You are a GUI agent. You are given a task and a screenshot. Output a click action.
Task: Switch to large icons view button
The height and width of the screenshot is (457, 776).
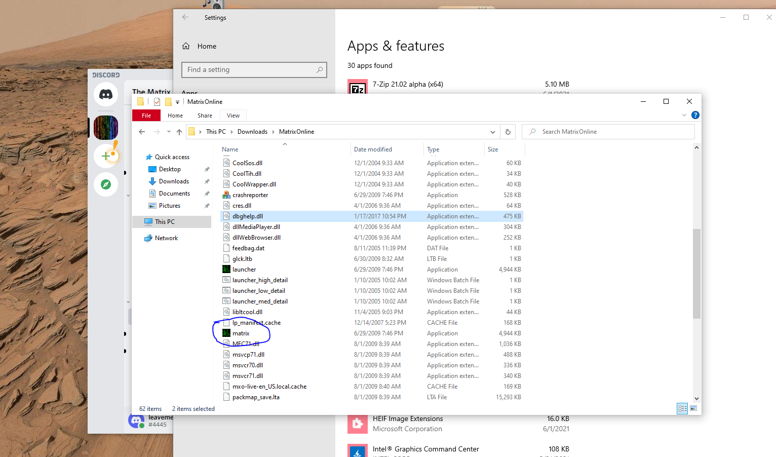[x=693, y=408]
